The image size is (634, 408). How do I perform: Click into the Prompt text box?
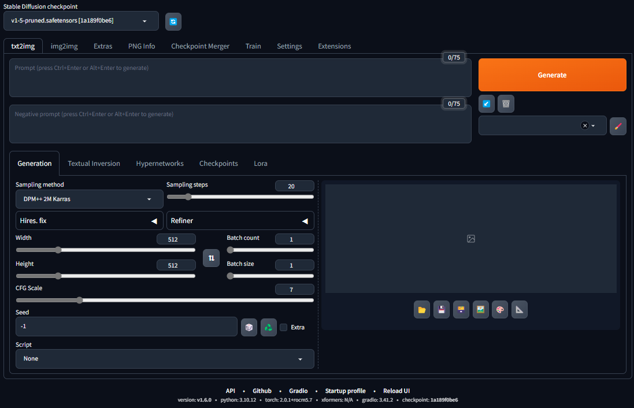[x=240, y=77]
